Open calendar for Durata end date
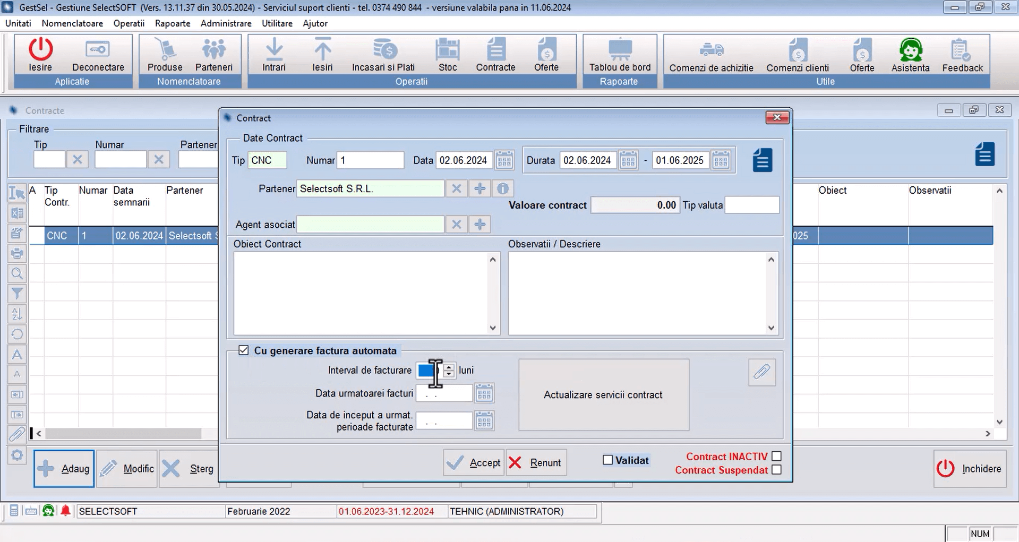The height and width of the screenshot is (542, 1019). click(721, 160)
